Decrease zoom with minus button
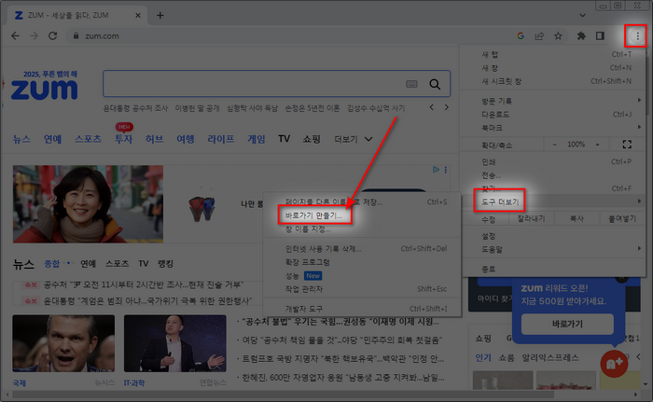653x402 pixels. (554, 145)
